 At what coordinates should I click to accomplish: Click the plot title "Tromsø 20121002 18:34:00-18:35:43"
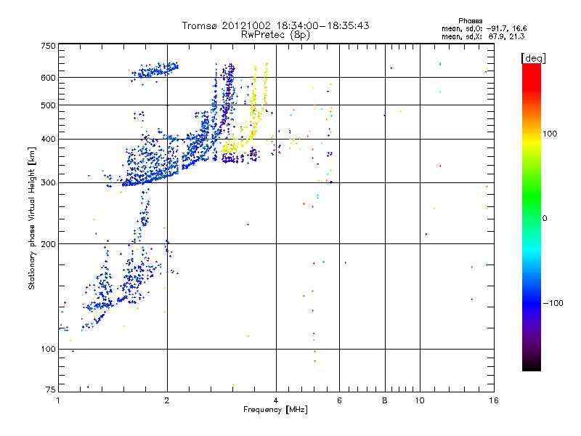click(275, 25)
